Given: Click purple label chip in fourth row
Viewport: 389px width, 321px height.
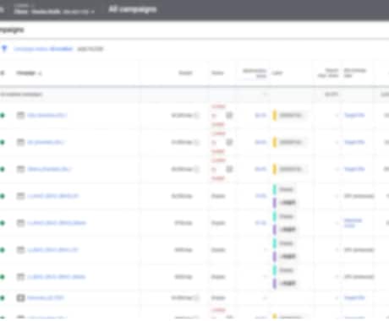Looking at the screenshot, I should pyautogui.click(x=284, y=203).
